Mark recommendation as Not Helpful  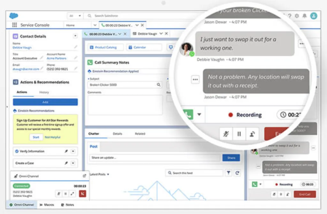pos(53,137)
